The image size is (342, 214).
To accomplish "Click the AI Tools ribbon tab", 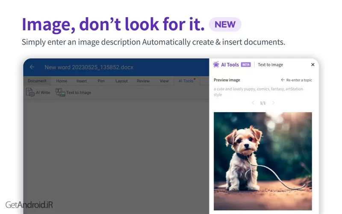I will [186, 81].
